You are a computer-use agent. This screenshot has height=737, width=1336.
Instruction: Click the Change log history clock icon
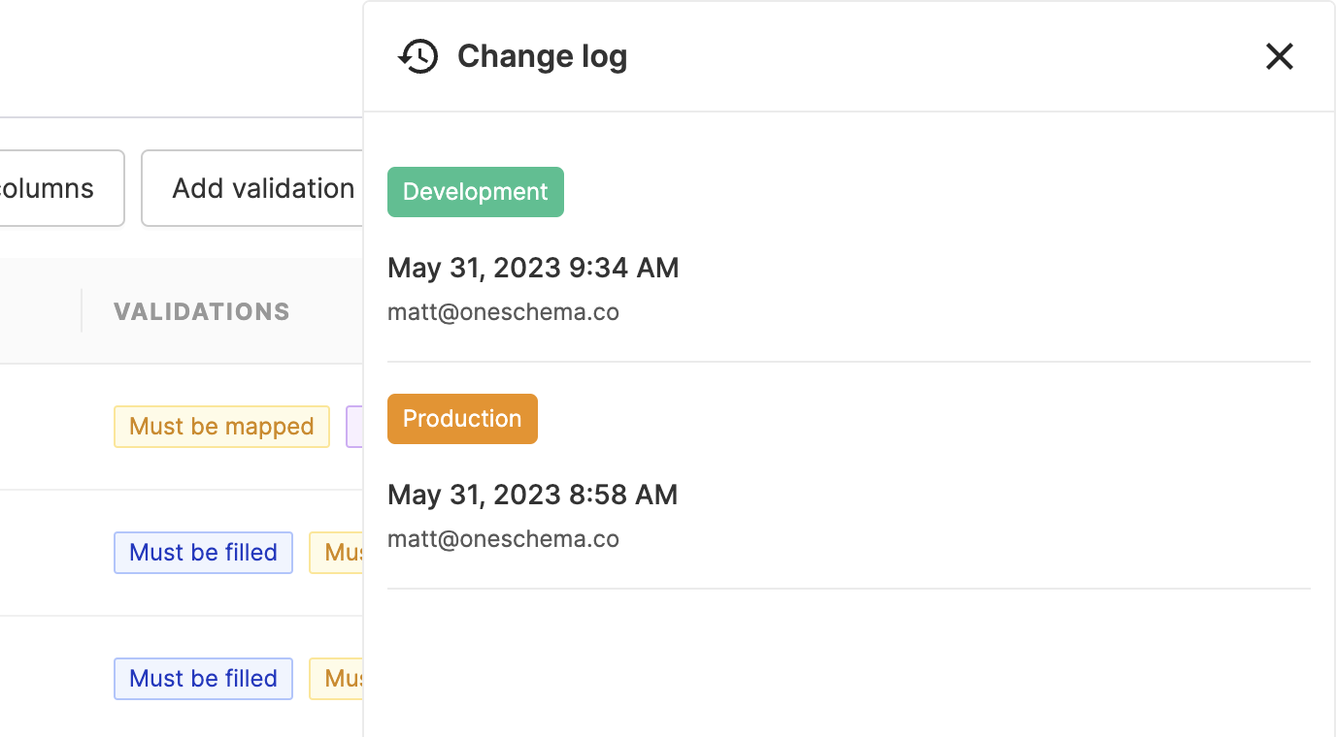click(418, 56)
